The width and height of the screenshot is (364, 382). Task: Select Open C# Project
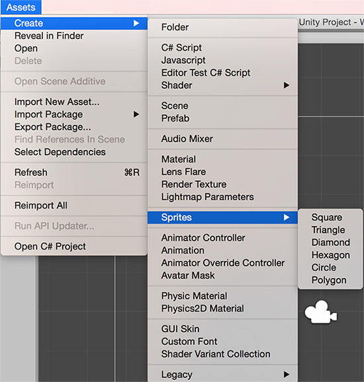74,246
